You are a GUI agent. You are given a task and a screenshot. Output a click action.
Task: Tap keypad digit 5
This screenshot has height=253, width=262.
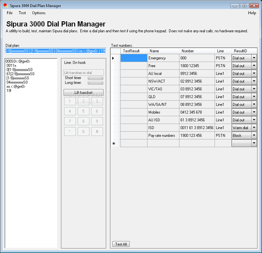[83, 111]
